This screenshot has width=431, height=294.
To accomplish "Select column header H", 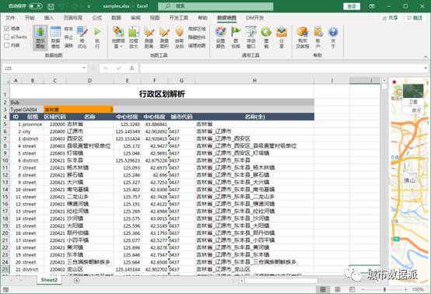I will [254, 81].
